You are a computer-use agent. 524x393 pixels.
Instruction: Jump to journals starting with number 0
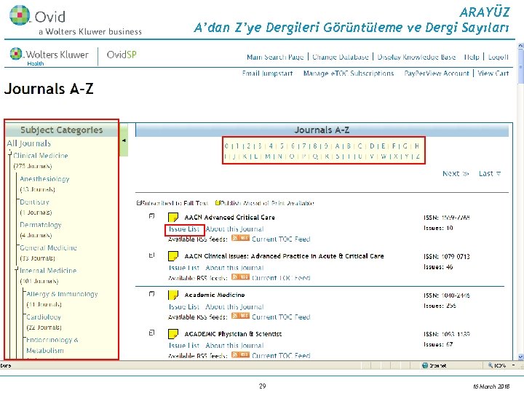pos(226,146)
